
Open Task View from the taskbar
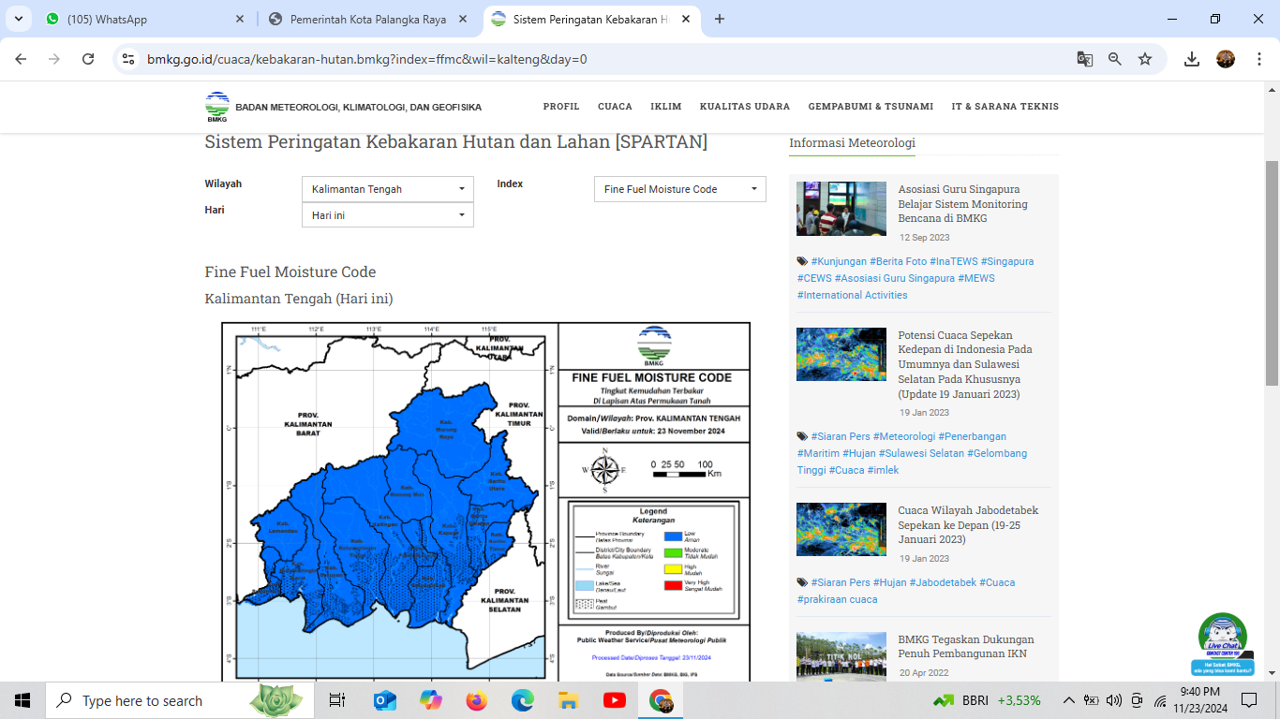coord(337,700)
